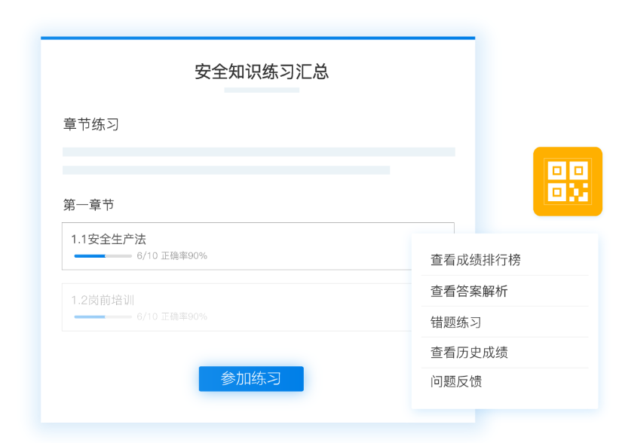Click the 安全知识练习汇总 page title
622x443 pixels.
[x=262, y=72]
